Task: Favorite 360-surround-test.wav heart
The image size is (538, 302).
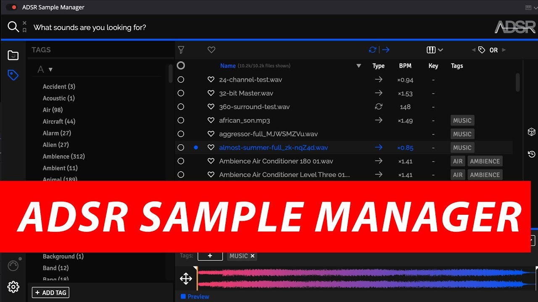Action: 211,107
